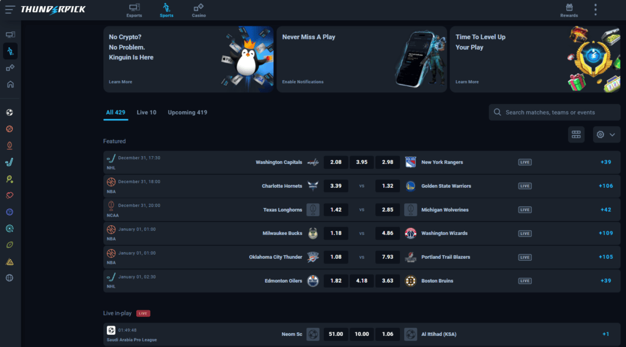626x347 pixels.
Task: Select the sidebar Casino icon
Action: tap(10, 68)
